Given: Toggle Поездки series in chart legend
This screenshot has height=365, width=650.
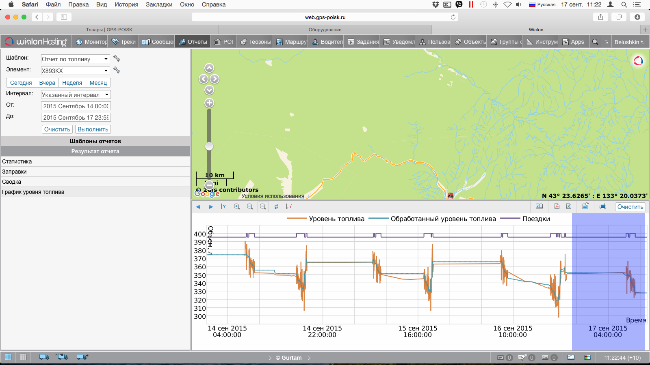Looking at the screenshot, I should point(536,219).
